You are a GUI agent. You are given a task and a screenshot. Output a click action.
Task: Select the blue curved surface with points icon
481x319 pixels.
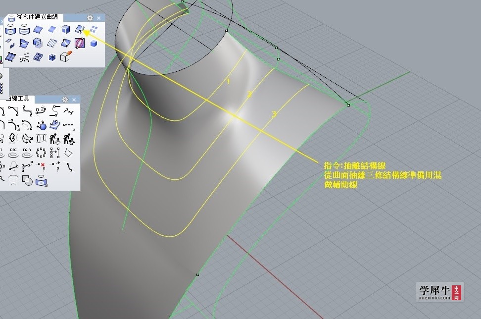click(x=54, y=125)
